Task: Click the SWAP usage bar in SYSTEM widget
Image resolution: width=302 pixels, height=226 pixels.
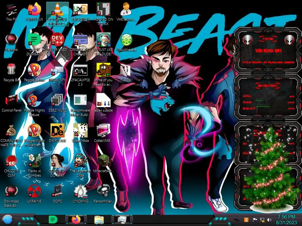Action: pos(268,108)
